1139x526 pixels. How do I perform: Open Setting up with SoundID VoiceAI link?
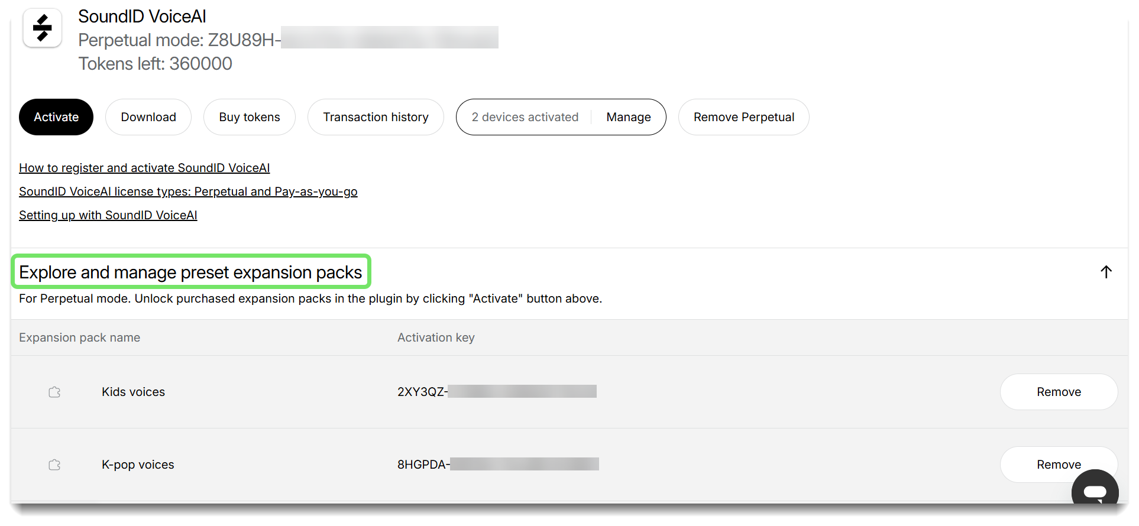(x=108, y=215)
